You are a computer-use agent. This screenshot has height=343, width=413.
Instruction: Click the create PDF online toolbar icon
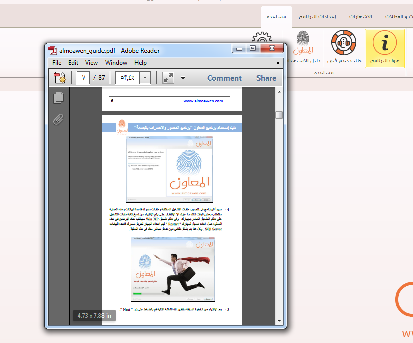click(x=60, y=78)
